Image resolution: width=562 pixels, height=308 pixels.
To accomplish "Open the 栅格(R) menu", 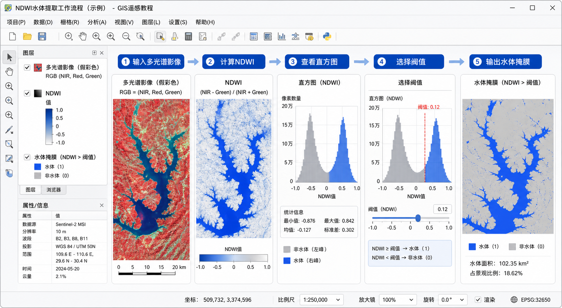I will [70, 22].
